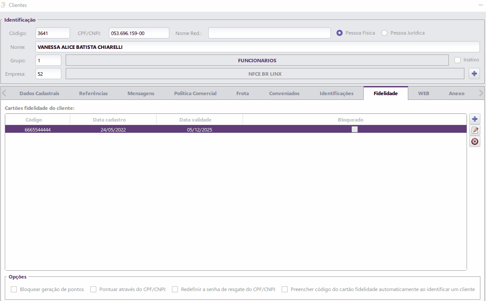Sort by Bloqueado column header
Screen dimensions: 486x301
[355, 119]
